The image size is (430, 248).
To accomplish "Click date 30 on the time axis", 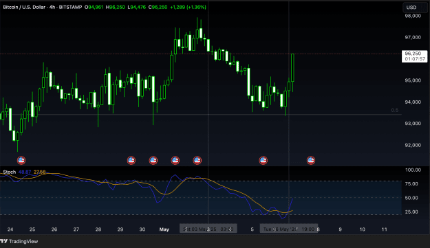I will click(142, 229).
